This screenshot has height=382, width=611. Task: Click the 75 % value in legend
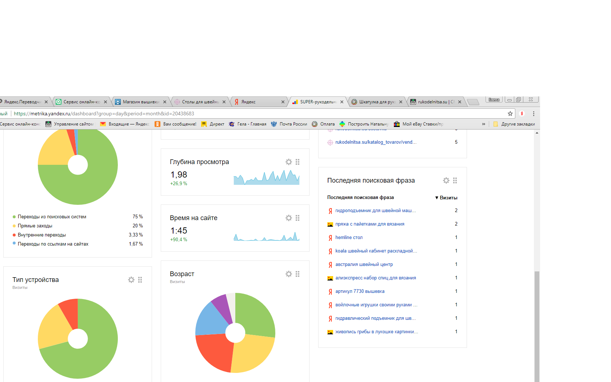point(138,217)
